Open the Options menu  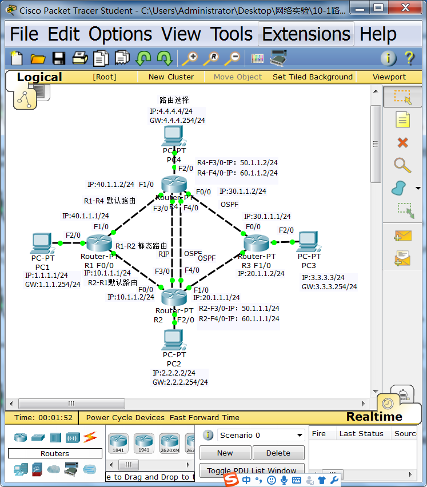point(120,34)
